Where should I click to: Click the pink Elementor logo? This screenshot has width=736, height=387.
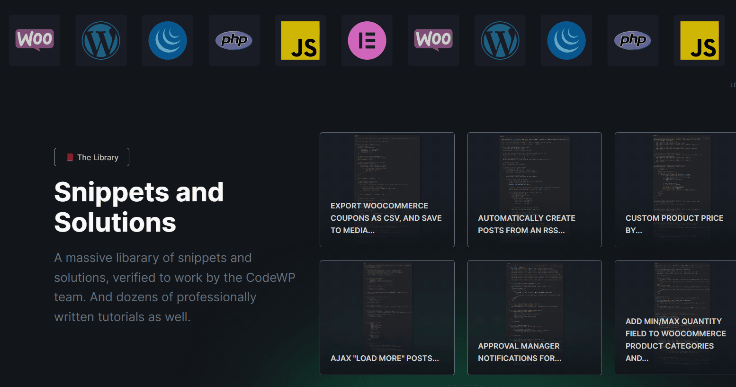tap(367, 40)
